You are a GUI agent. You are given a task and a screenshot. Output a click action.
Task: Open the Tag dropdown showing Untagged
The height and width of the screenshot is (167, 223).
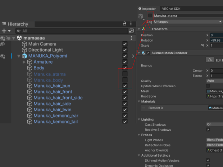click(188, 22)
